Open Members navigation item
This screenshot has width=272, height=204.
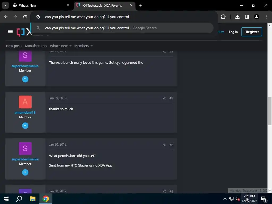pyautogui.click(x=81, y=46)
